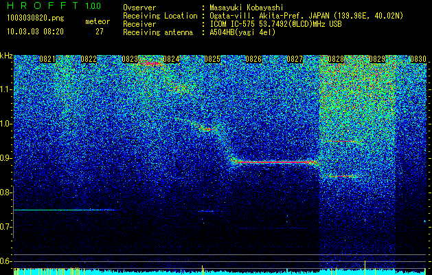
Task: Click the kHz axis unit label
Action: click(x=6, y=56)
